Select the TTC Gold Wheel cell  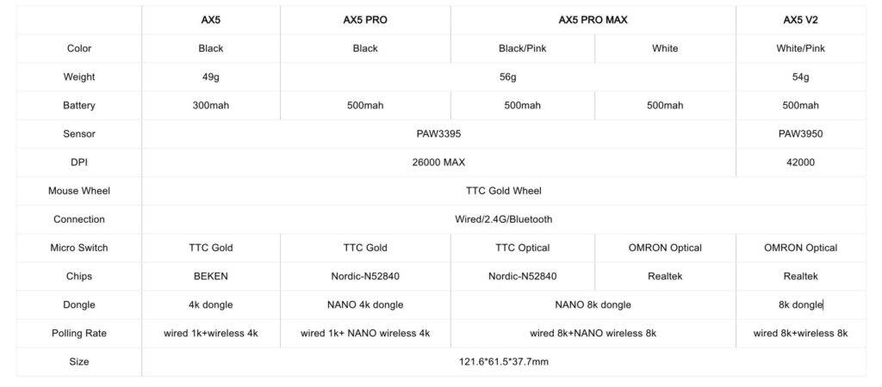503,191
